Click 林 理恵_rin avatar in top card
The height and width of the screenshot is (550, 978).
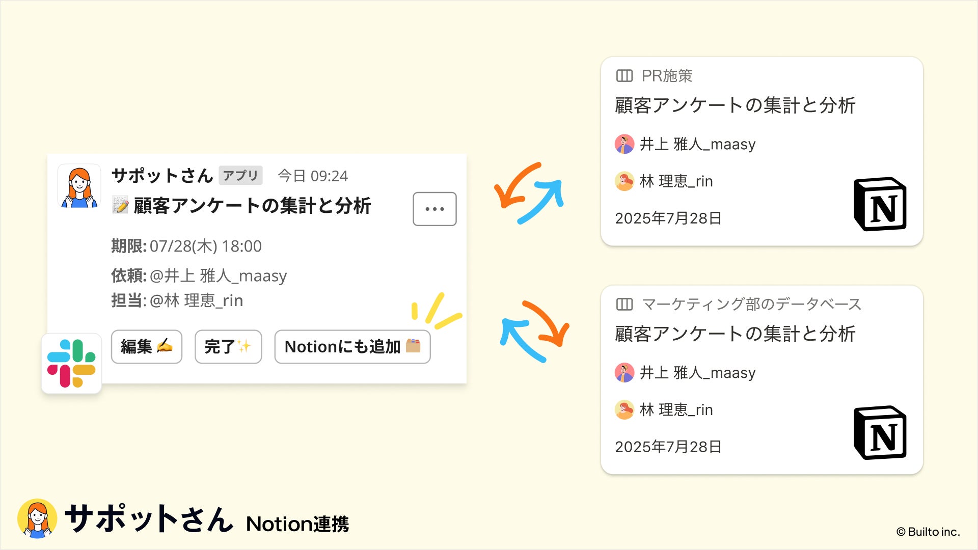(624, 181)
